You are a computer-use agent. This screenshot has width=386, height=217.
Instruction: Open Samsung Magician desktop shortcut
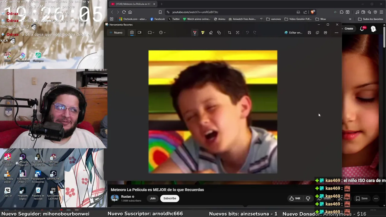[x=23, y=160]
